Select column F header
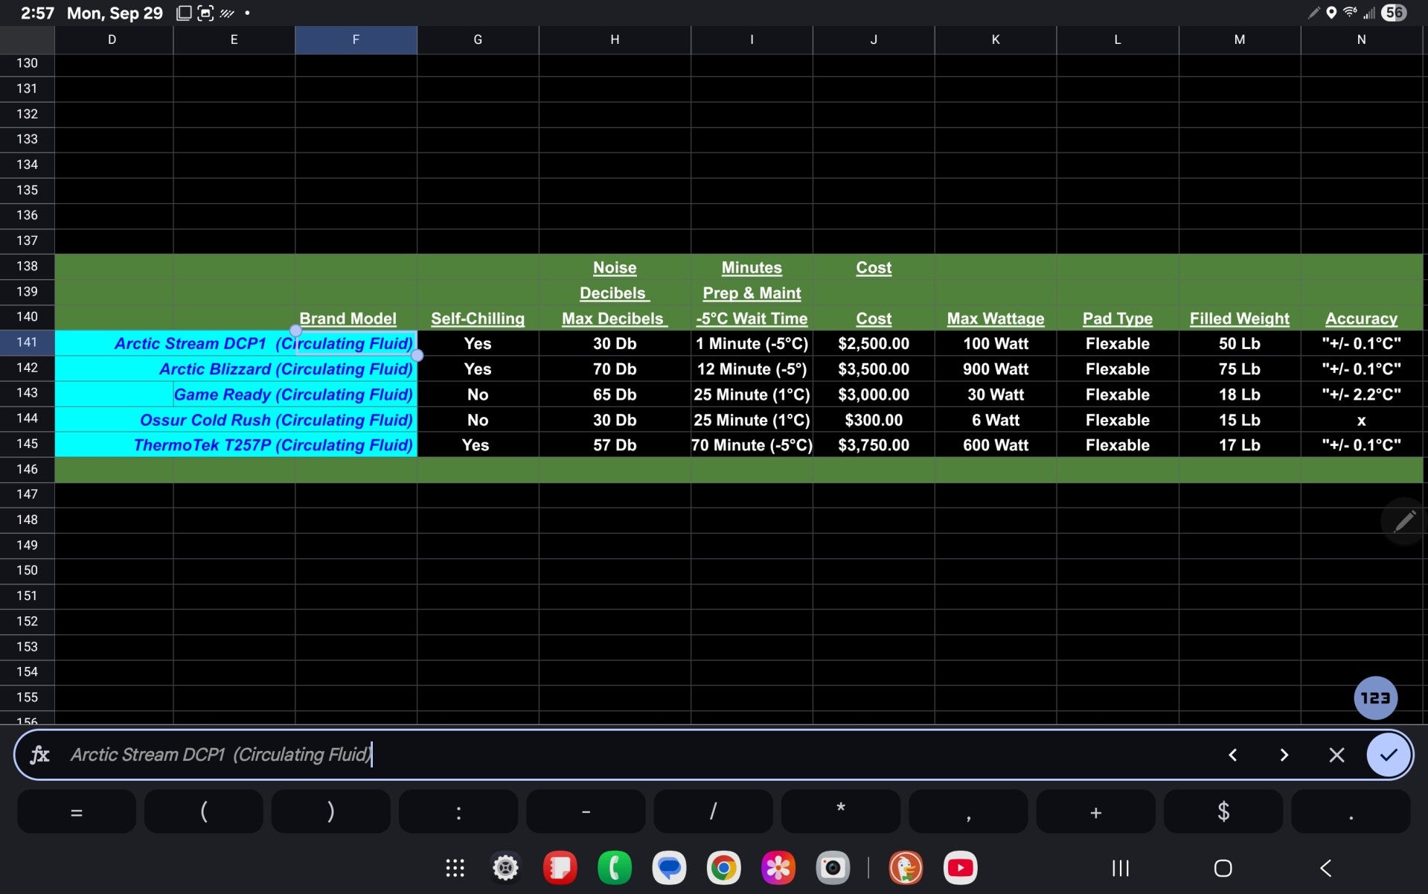The width and height of the screenshot is (1428, 894). pos(356,39)
